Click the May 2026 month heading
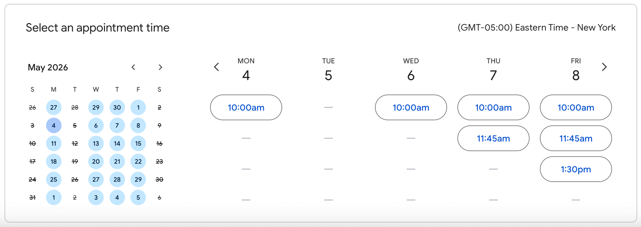Screen dimensions: 641x227 pyautogui.click(x=48, y=68)
